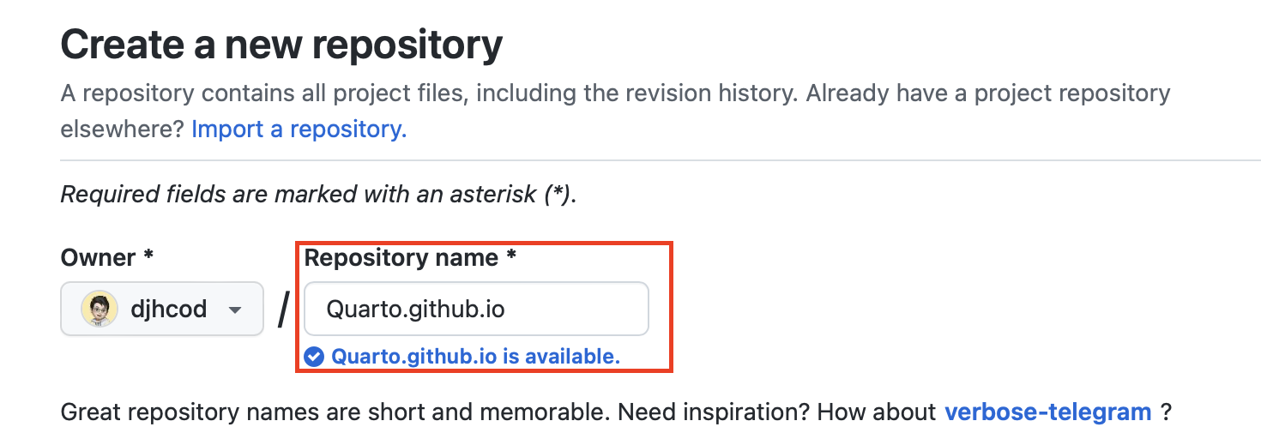Click the djhcod username in the owner selector
This screenshot has width=1261, height=439.
pyautogui.click(x=168, y=310)
